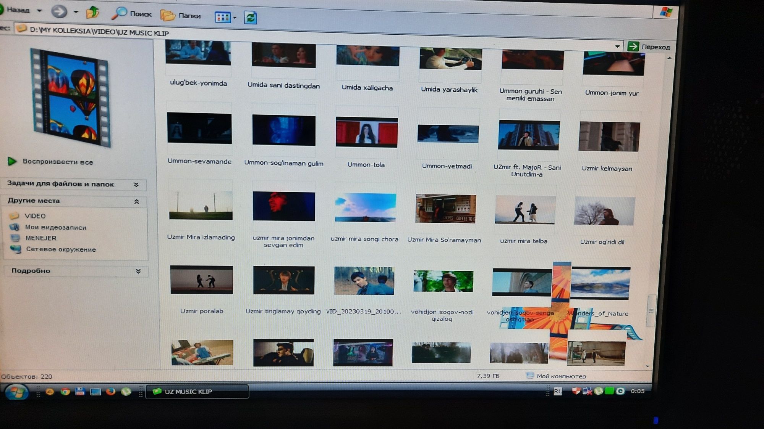Click the Forward arrow toolbar icon
Viewport: 764px width, 429px height.
(59, 11)
